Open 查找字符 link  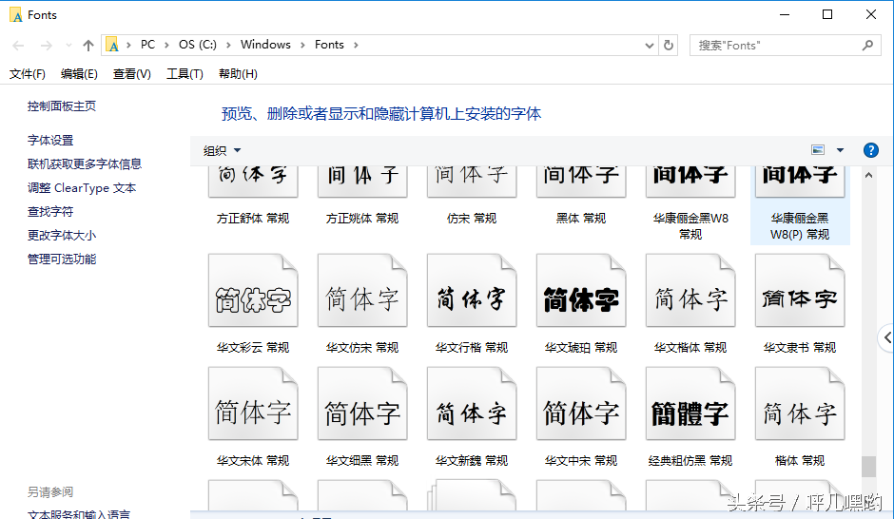(x=50, y=212)
